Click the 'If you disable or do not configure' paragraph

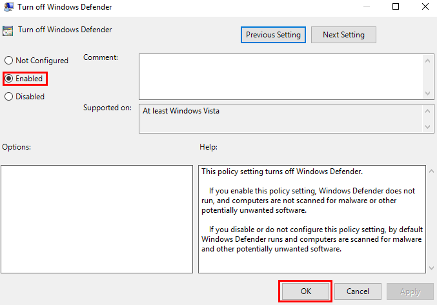[312, 239]
